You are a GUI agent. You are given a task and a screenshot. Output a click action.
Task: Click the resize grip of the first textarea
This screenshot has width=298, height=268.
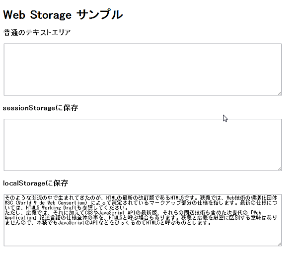click(x=279, y=93)
